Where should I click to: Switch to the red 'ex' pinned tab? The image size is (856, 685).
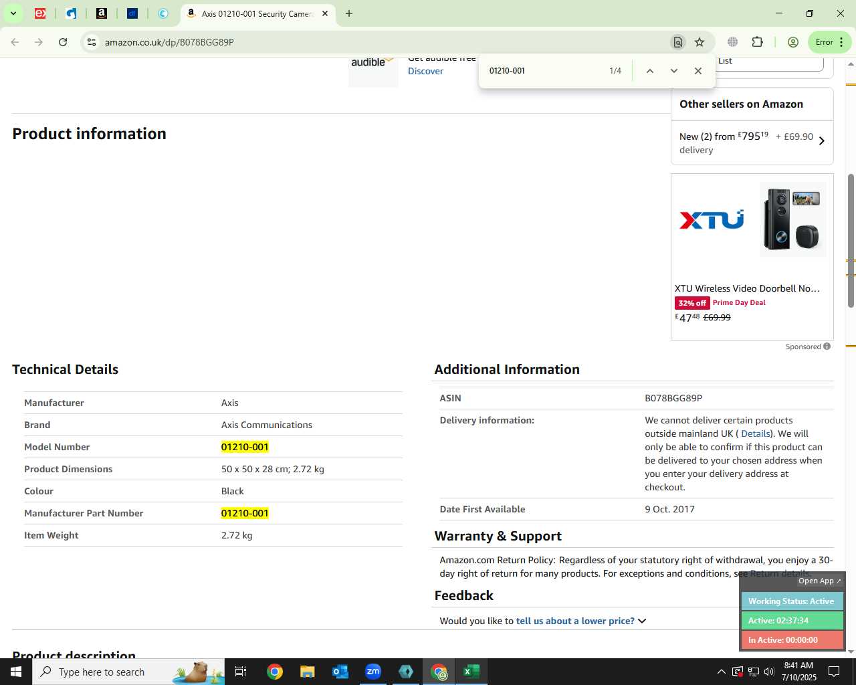[40, 13]
